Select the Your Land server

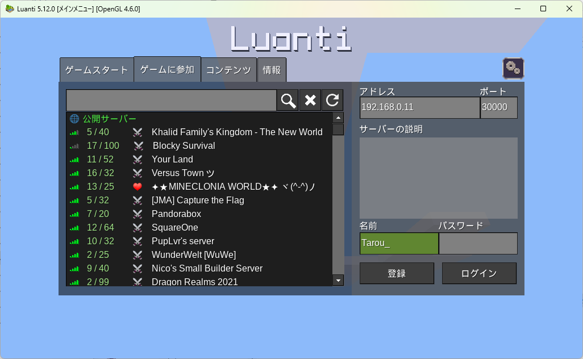click(199, 160)
